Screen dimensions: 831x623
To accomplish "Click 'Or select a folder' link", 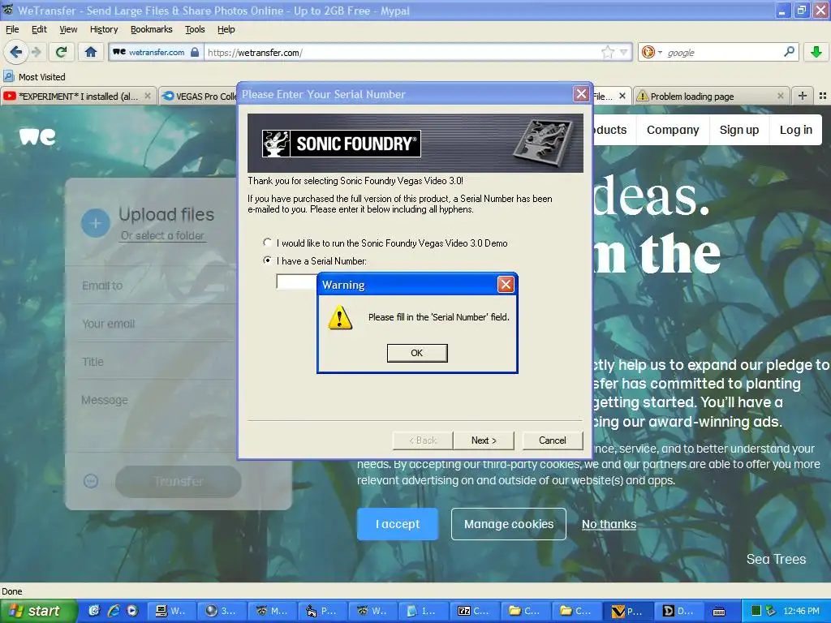I will pos(162,236).
